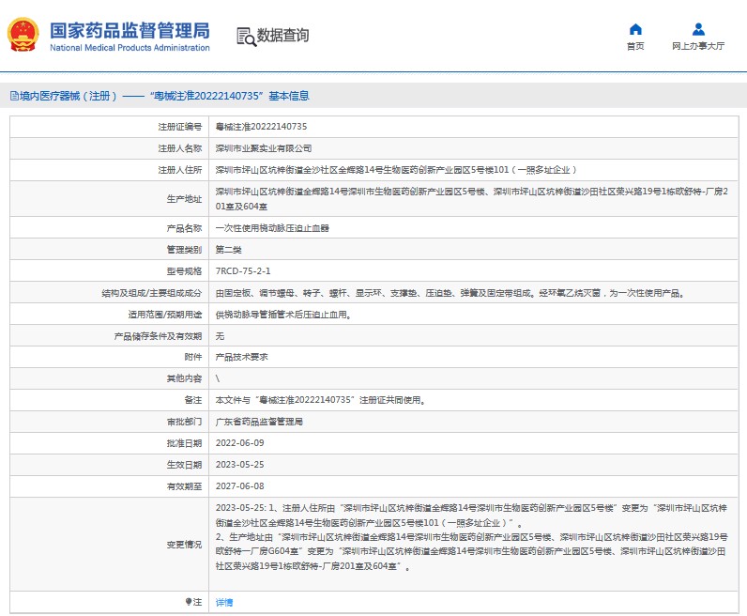Click the 首页 text label

(x=635, y=46)
